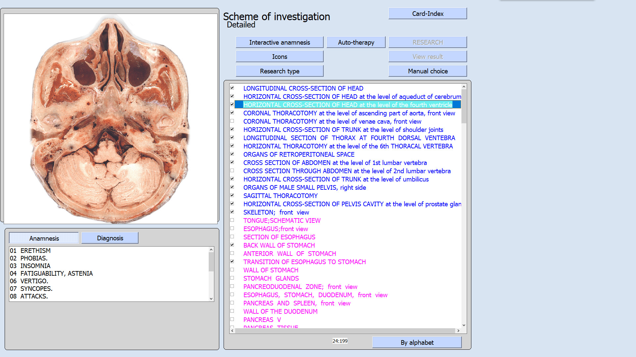The height and width of the screenshot is (357, 636).
Task: Open Research type options
Action: [x=280, y=71]
